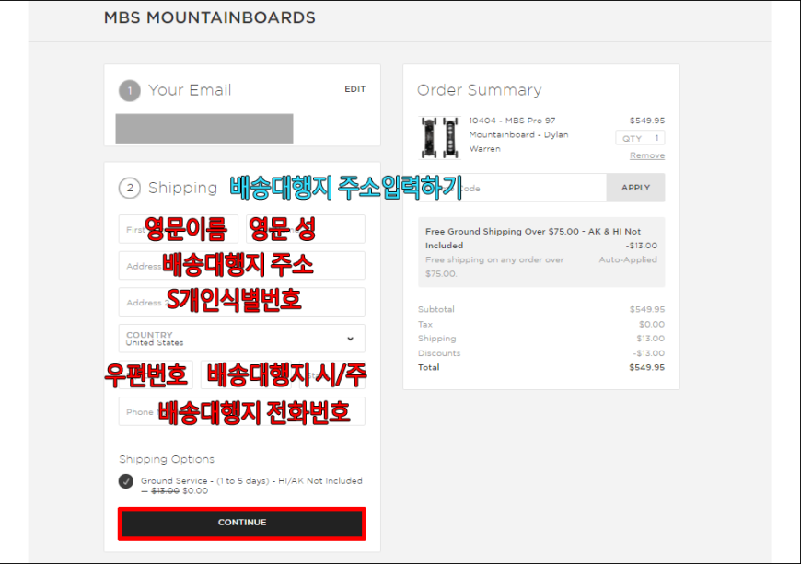
Task: Focus the Address line 1 field
Action: [241, 265]
